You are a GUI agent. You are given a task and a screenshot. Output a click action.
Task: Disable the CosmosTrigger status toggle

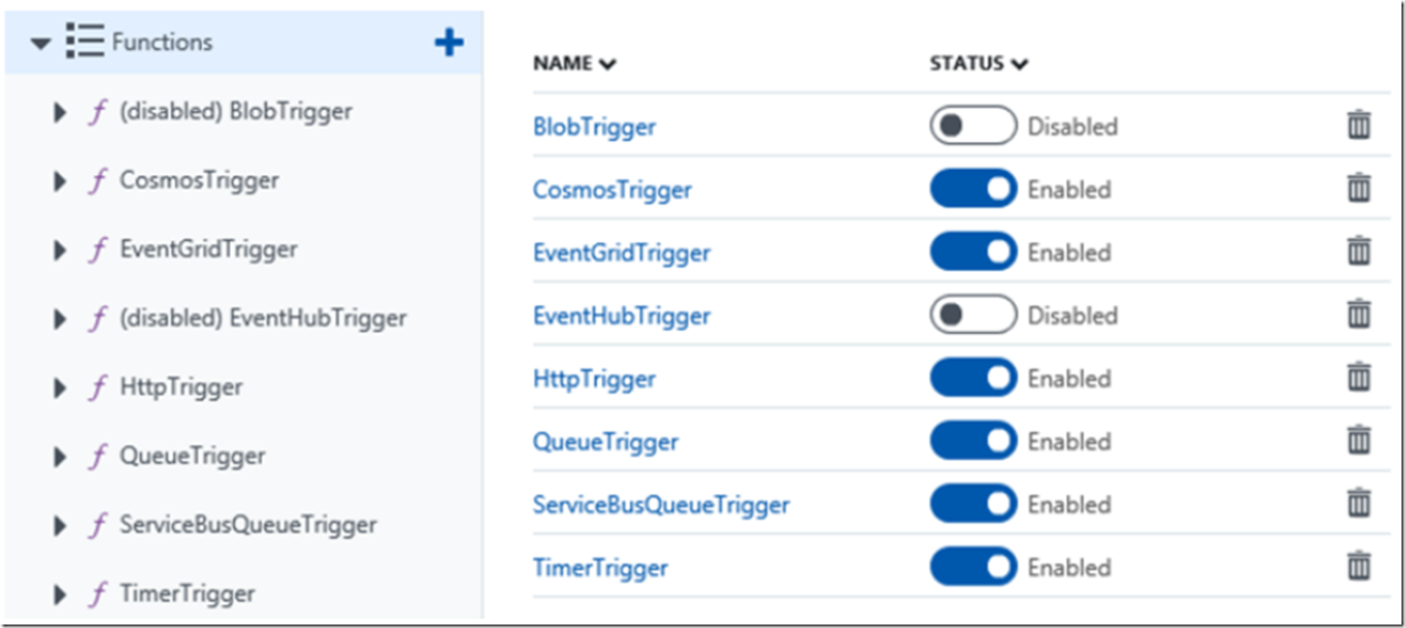973,189
